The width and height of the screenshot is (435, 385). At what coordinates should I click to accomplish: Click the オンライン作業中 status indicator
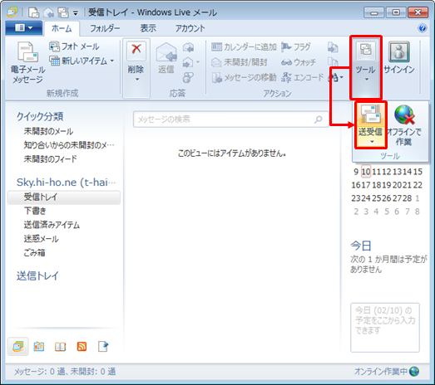(387, 372)
